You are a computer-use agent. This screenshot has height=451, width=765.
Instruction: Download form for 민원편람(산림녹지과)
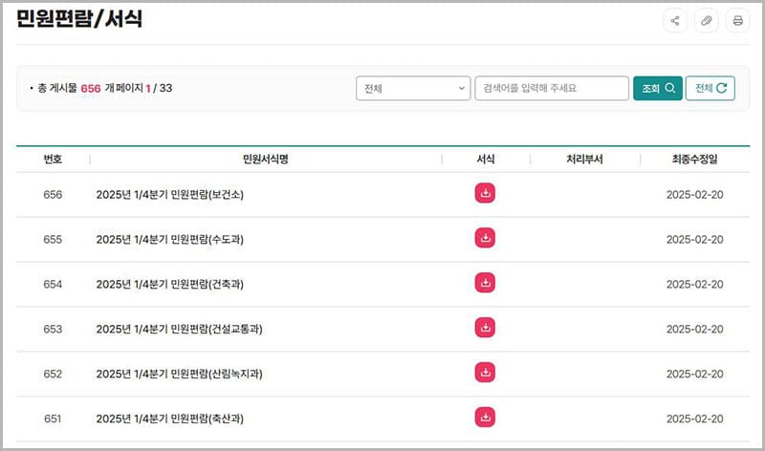coord(485,373)
